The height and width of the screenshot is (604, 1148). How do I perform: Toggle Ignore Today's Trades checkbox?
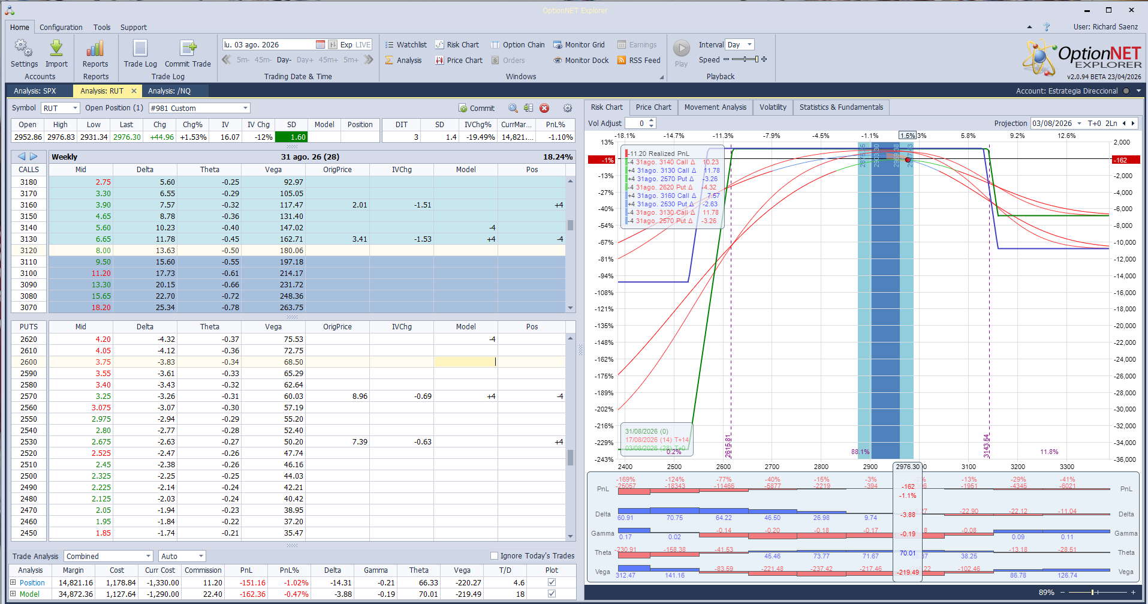click(495, 555)
